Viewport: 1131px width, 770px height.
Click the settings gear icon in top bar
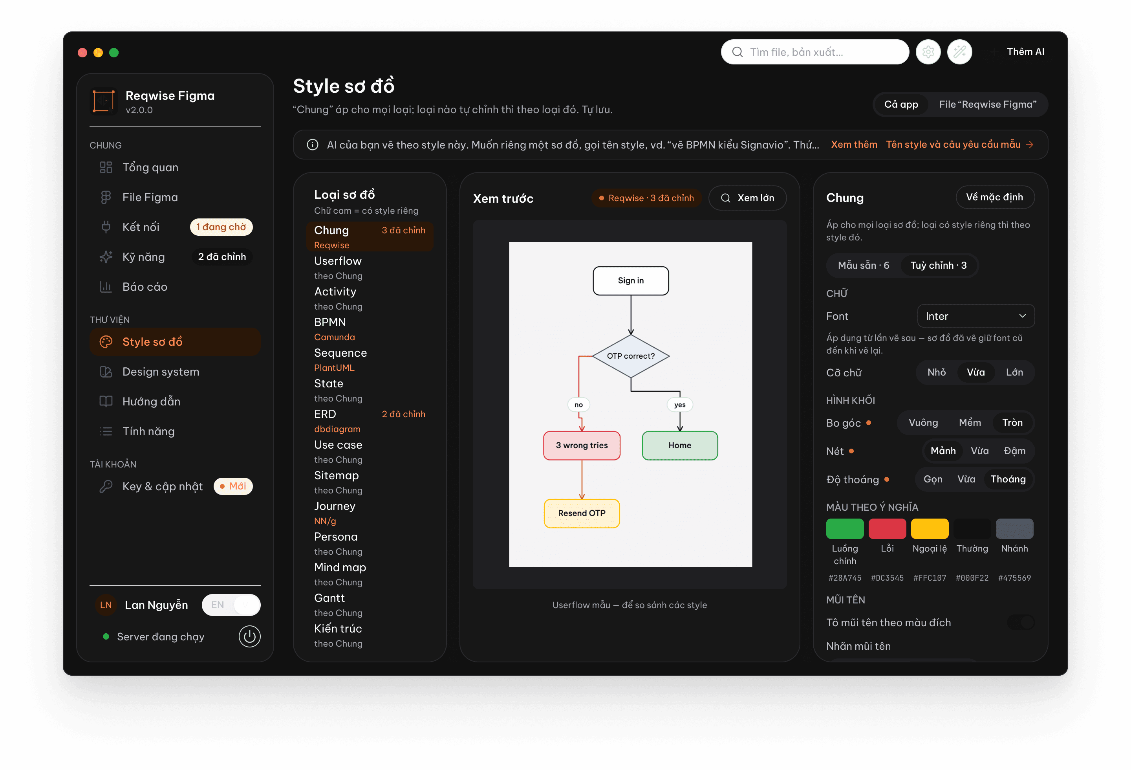(x=928, y=51)
